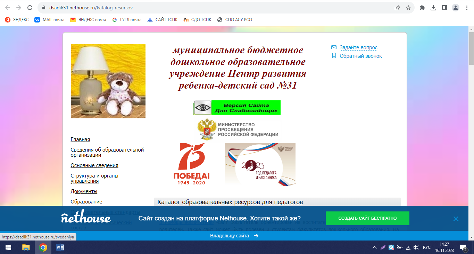This screenshot has width=474, height=254.
Task: Switch to Chrome in taskbar
Action: (43, 247)
